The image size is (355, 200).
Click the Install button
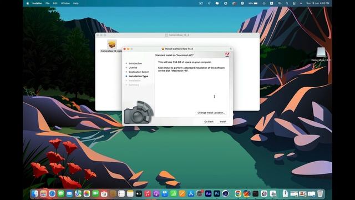223,122
